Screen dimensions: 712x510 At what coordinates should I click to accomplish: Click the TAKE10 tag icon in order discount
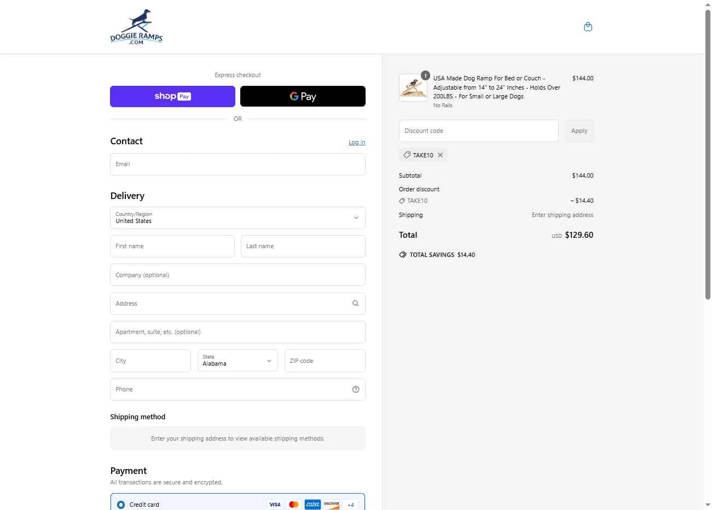pyautogui.click(x=402, y=201)
